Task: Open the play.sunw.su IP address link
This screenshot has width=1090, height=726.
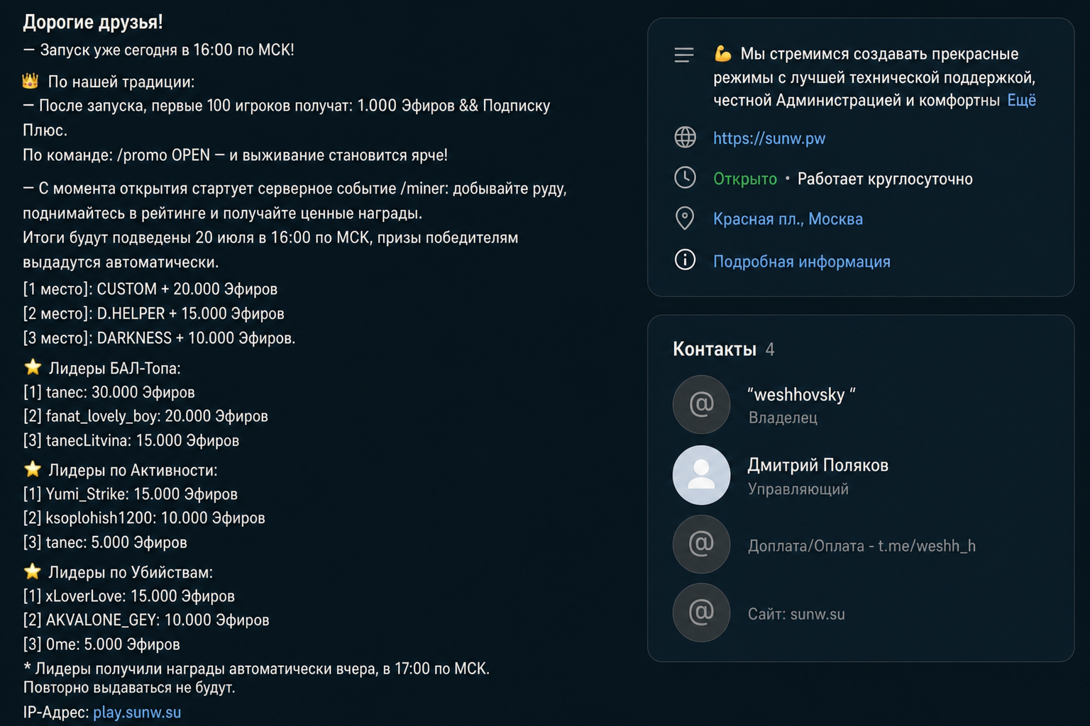Action: (x=137, y=712)
